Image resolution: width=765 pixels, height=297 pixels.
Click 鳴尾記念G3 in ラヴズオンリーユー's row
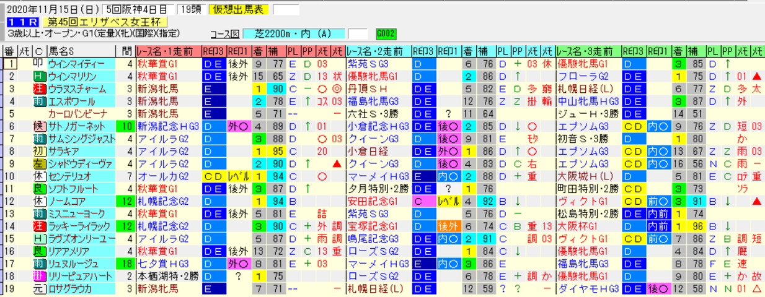point(378,238)
